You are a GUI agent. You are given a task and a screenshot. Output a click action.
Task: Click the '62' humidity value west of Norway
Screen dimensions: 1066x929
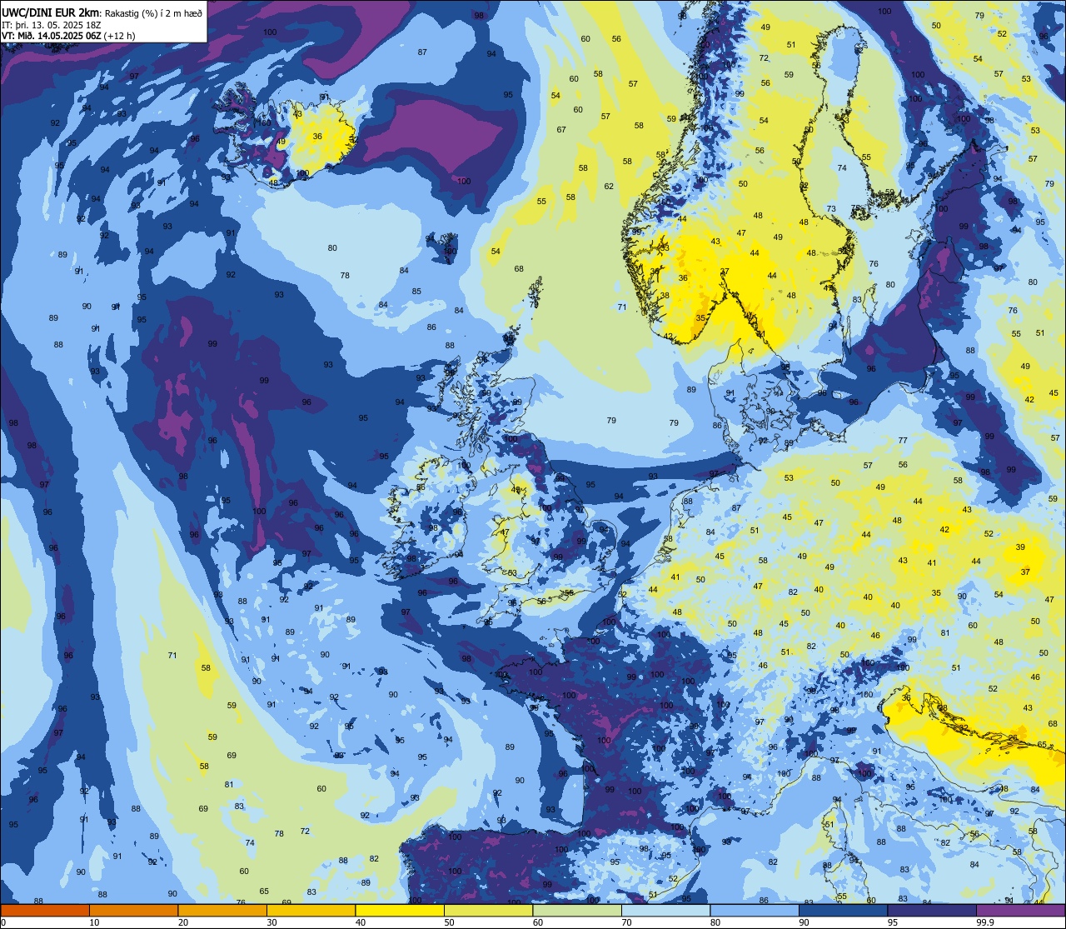click(609, 186)
